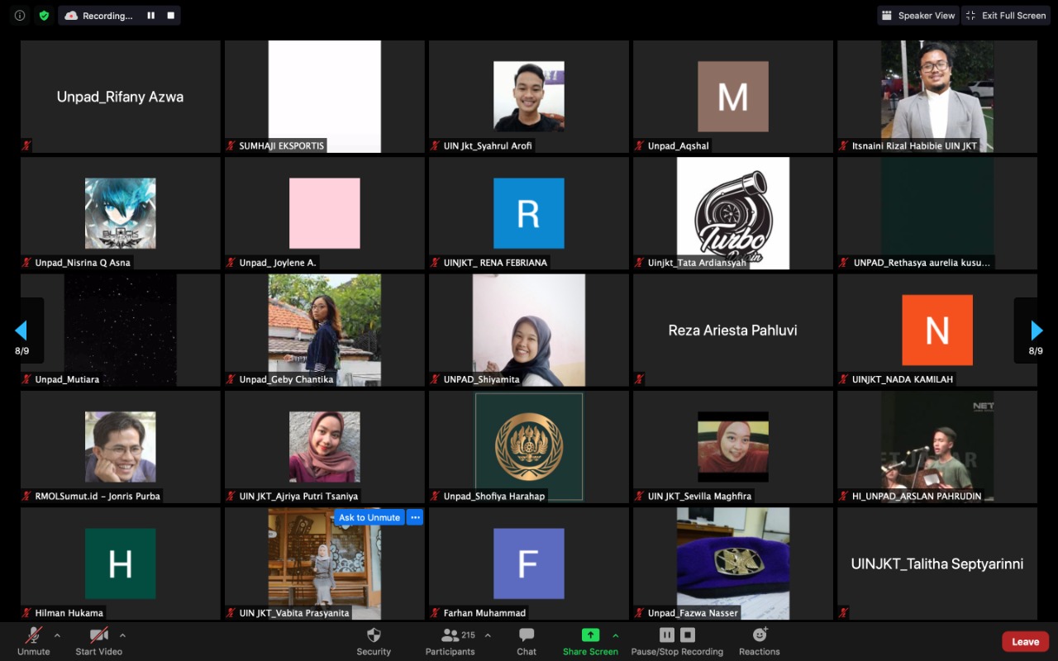Click muted mic icon beside UINJKT_NADA KAMILAH

[844, 379]
